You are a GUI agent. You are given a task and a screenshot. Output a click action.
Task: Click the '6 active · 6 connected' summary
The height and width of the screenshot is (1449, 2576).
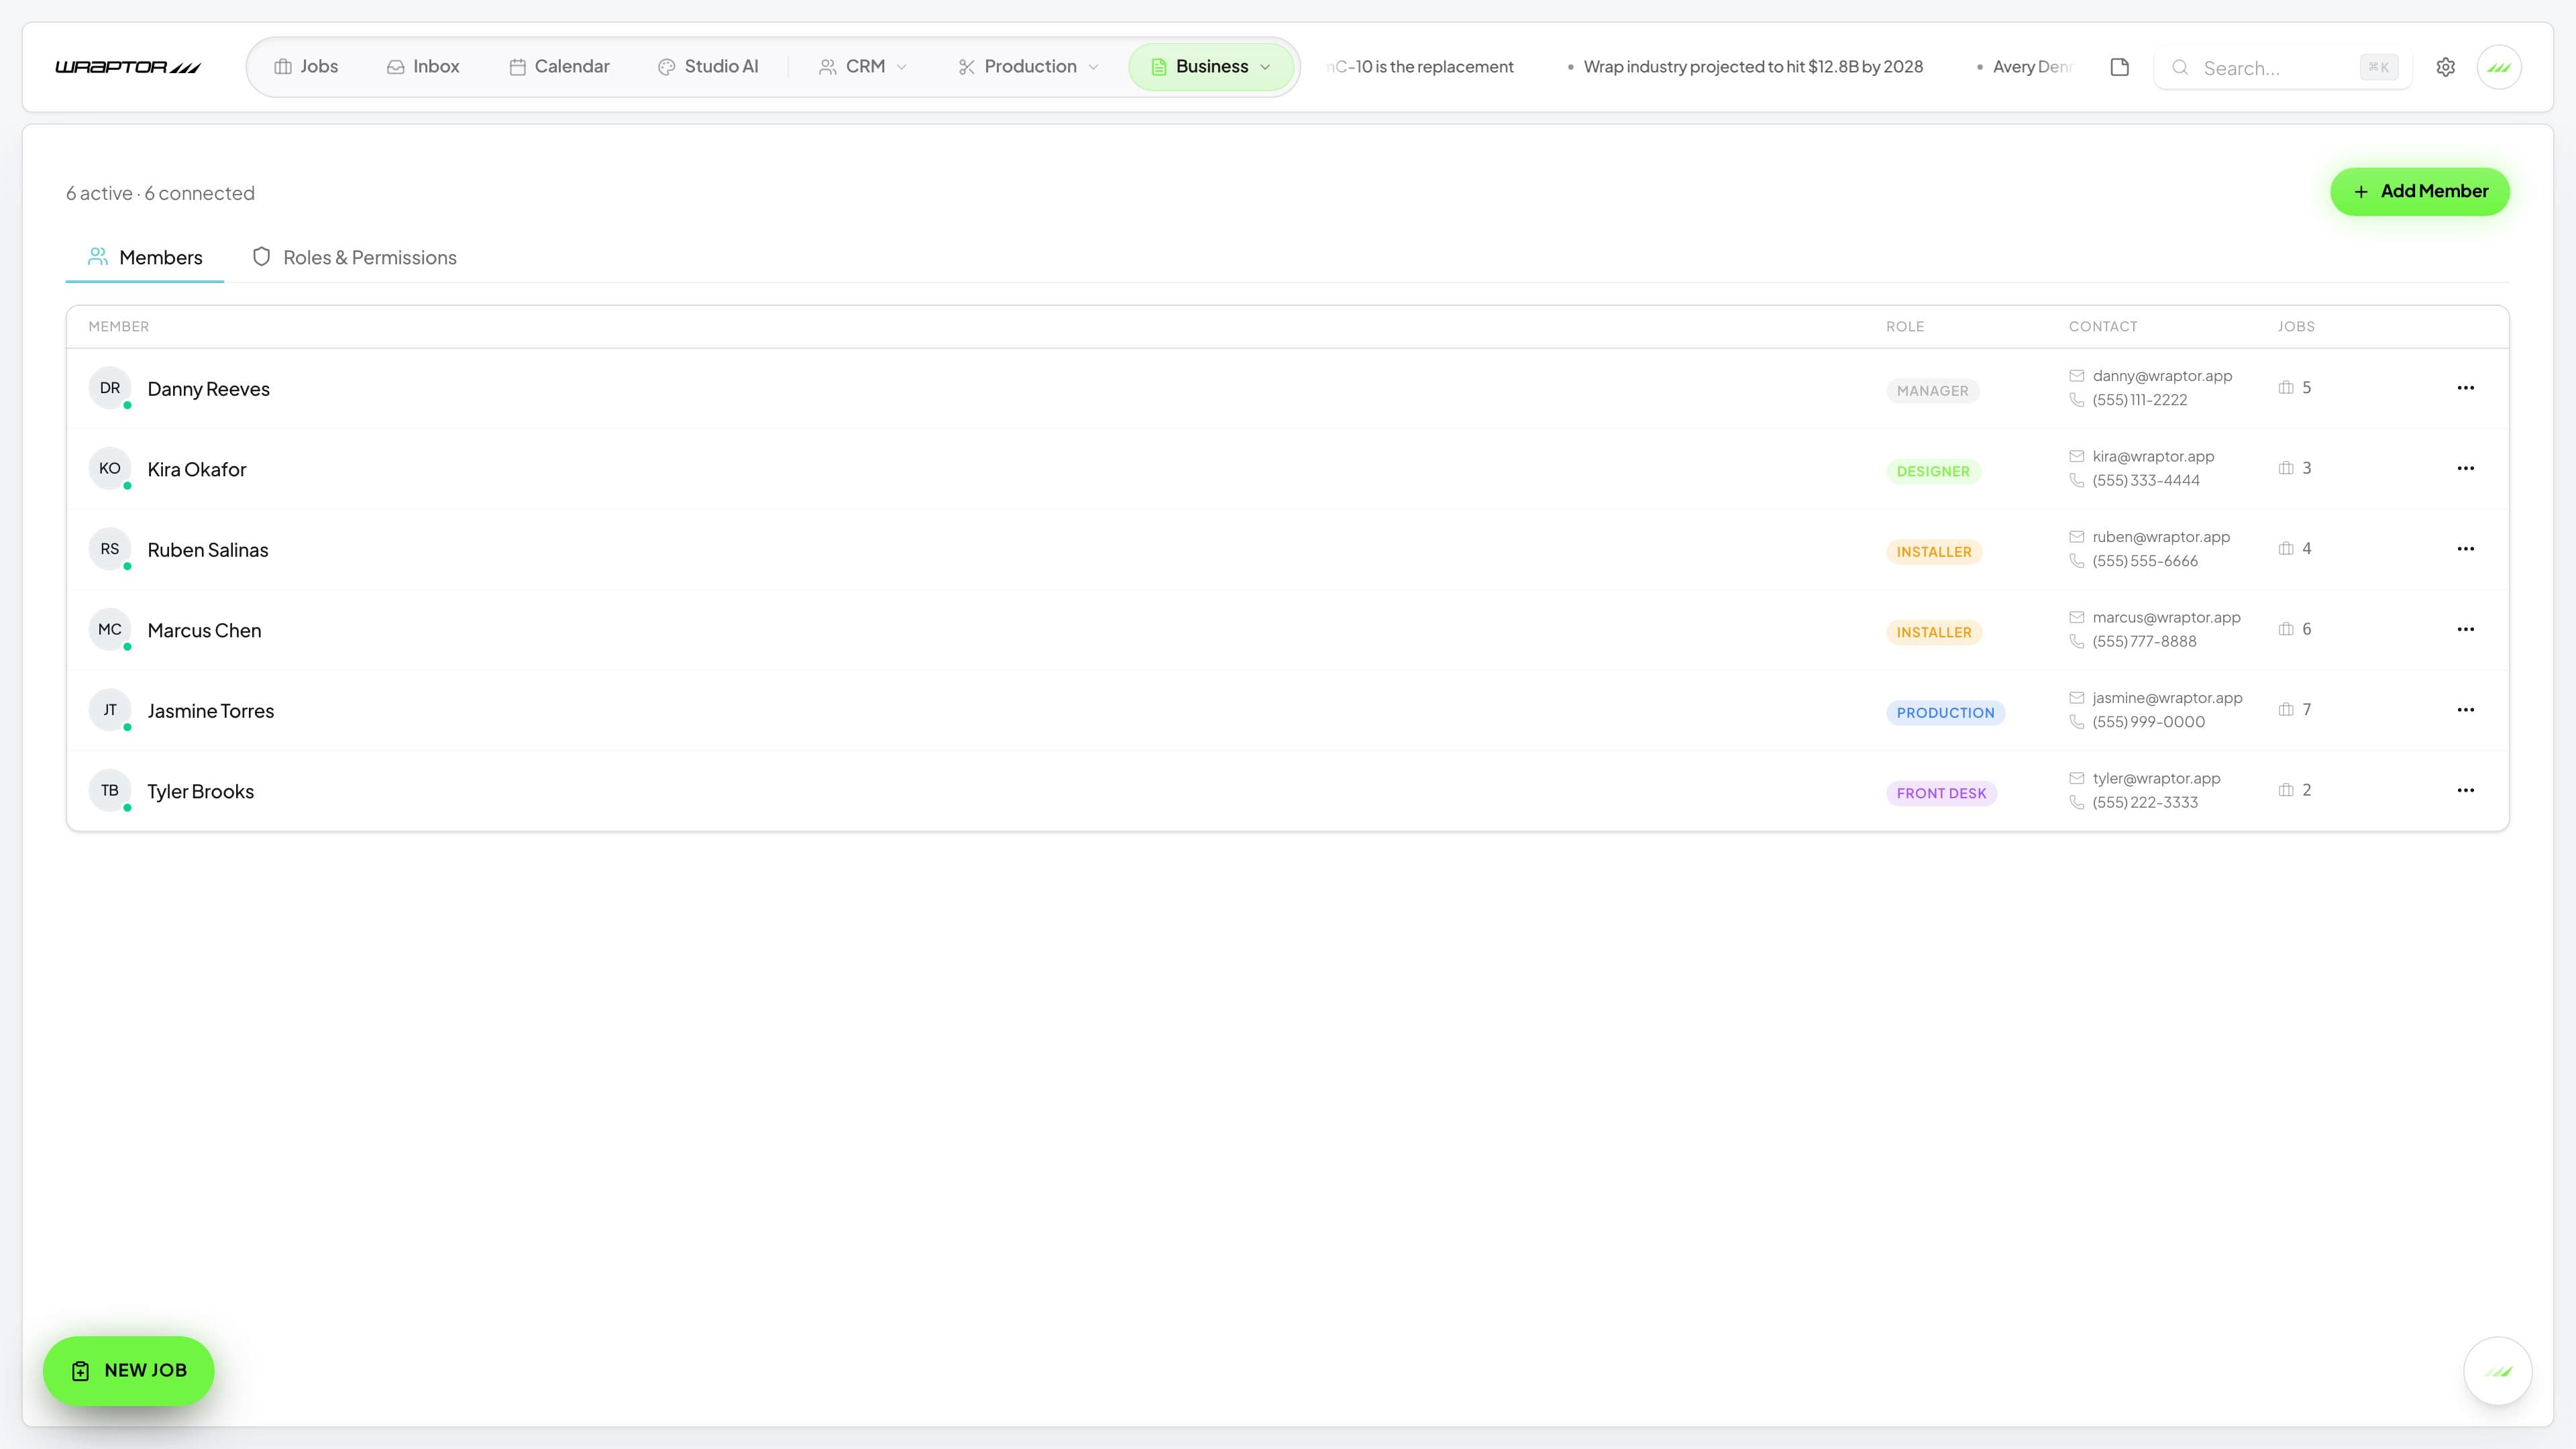click(160, 193)
